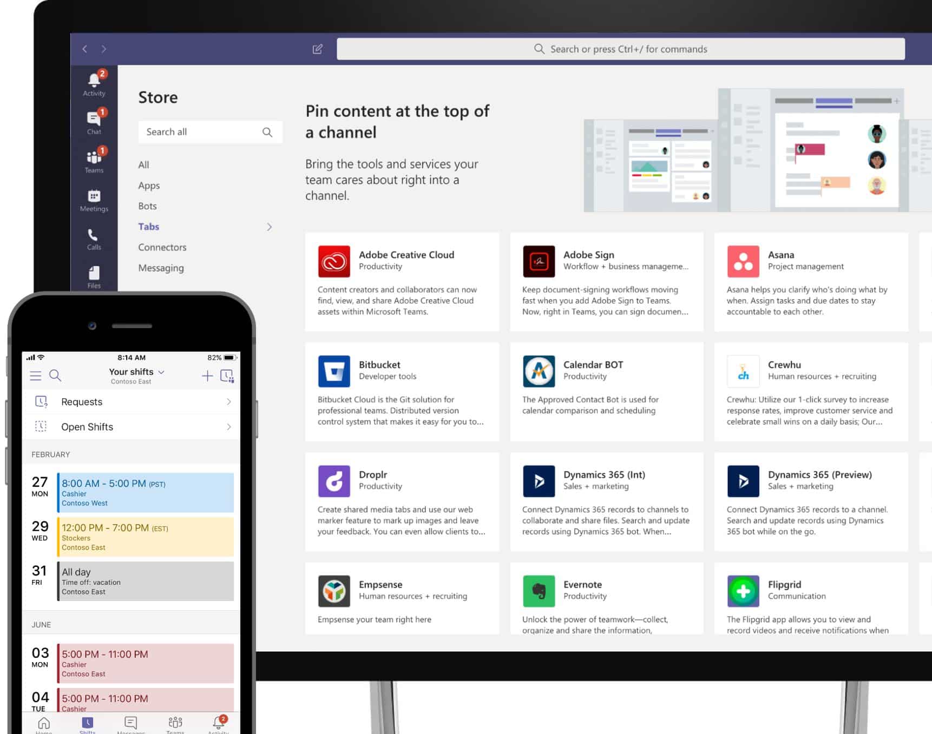Open the Wed 29 Stockers shift

tap(146, 537)
